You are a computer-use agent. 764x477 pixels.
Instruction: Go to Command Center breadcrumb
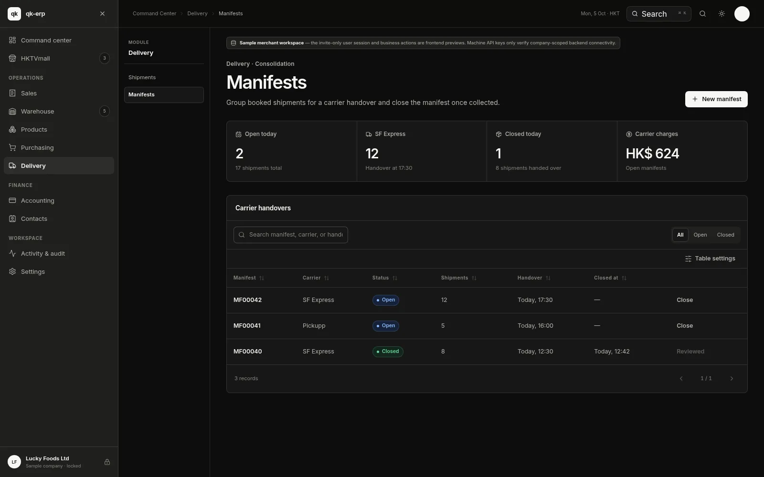pos(154,13)
